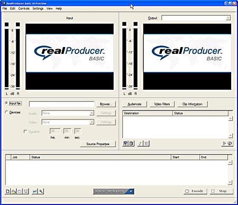This screenshot has height=205, width=238.
Task: Enable the Duration checkbox
Action: coord(25,132)
